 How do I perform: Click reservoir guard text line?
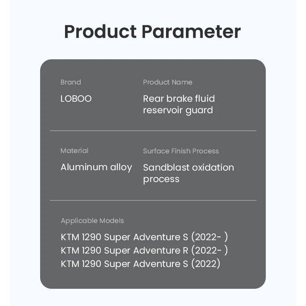[178, 110]
